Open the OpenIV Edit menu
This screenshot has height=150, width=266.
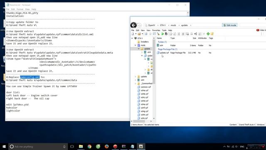click(138, 30)
